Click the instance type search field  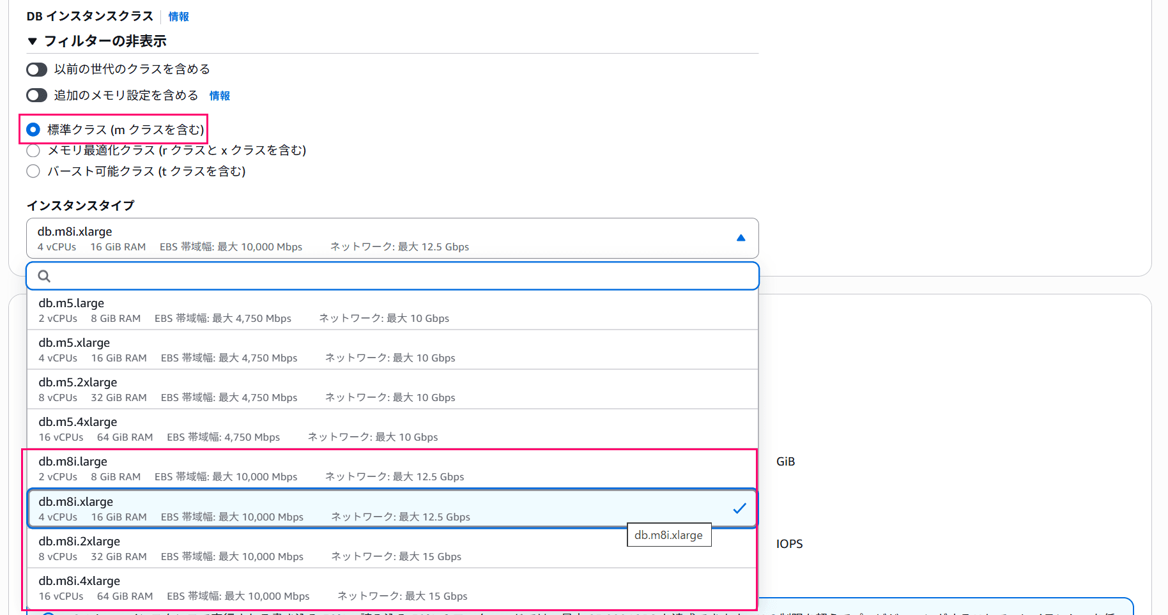pyautogui.click(x=392, y=276)
